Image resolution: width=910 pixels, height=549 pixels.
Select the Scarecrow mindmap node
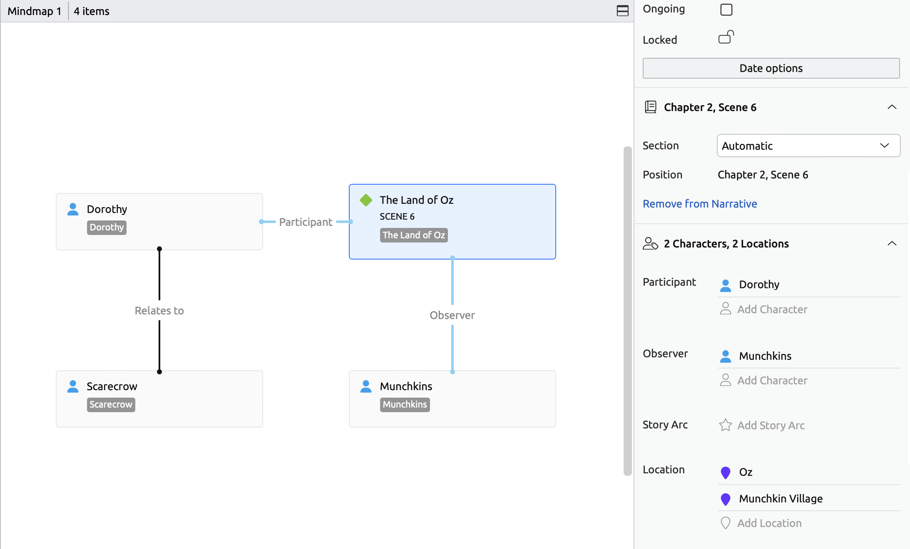[x=159, y=398]
